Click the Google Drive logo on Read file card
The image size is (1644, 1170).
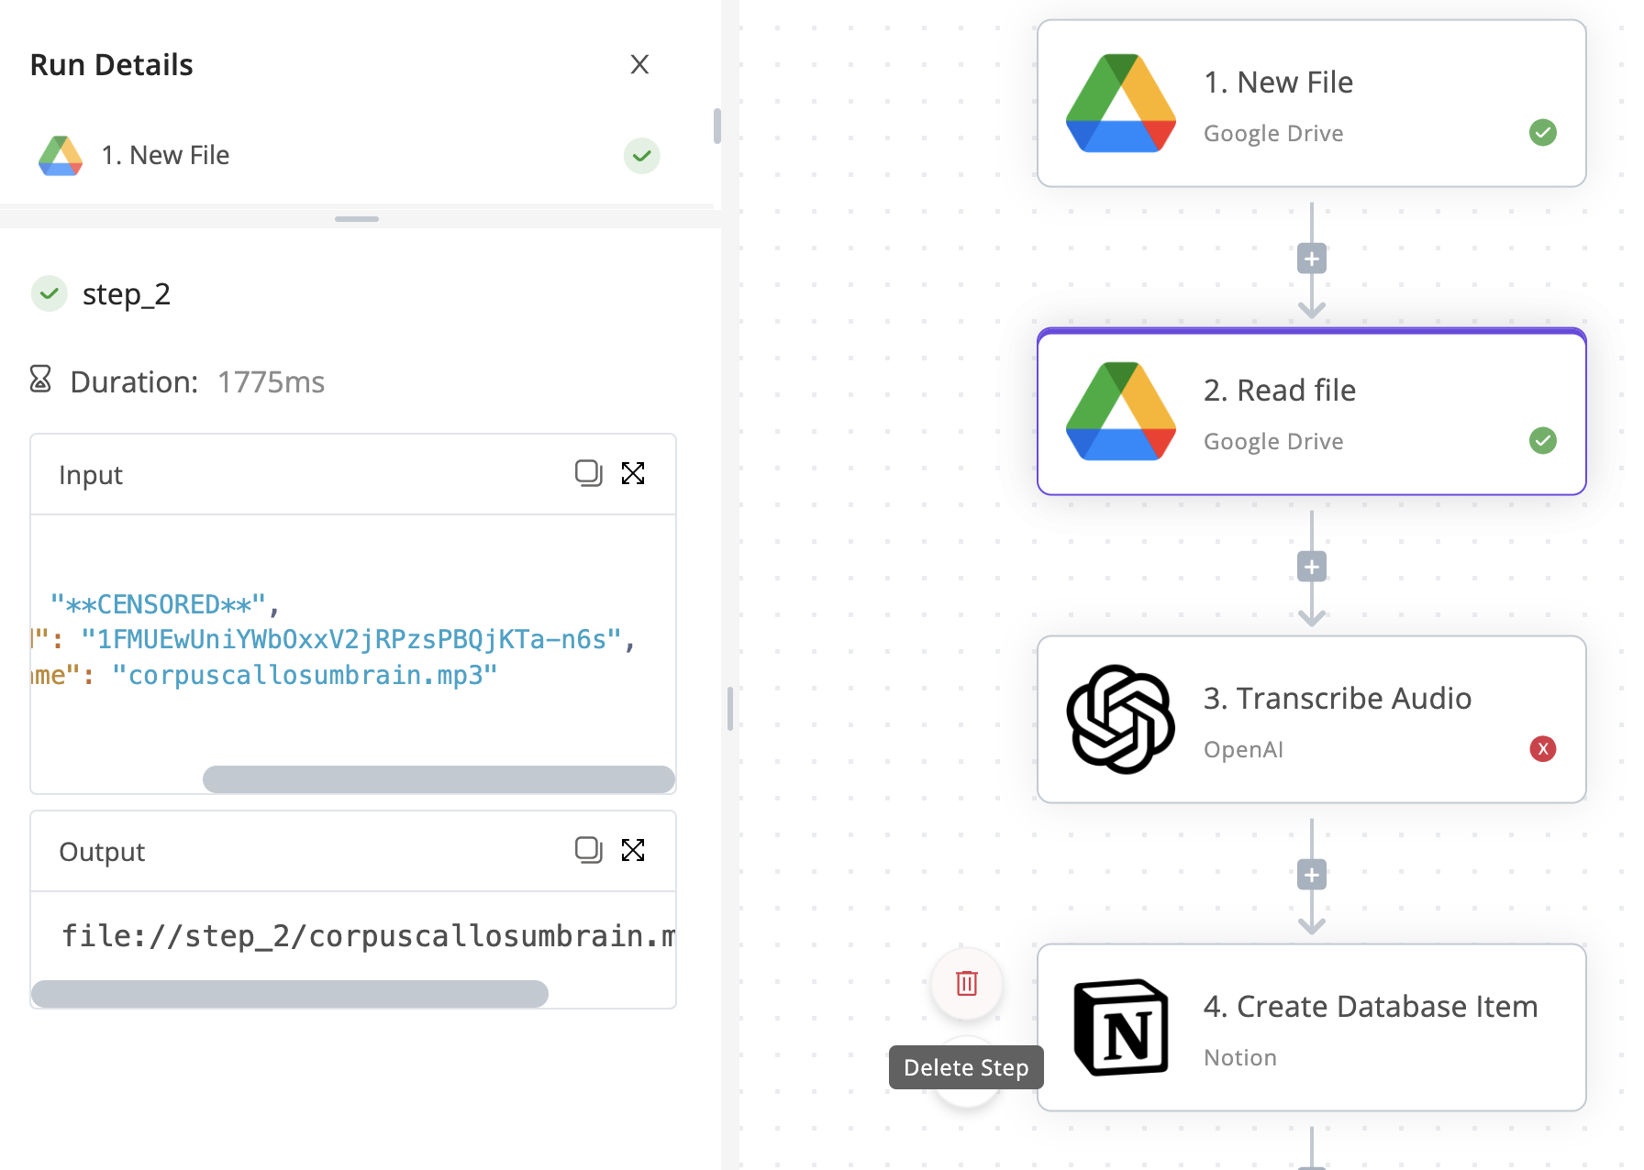[1121, 411]
